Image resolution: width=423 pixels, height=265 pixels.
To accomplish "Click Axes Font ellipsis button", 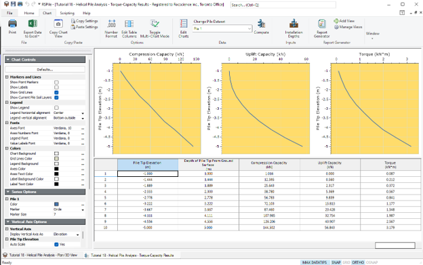I will (x=83, y=128).
